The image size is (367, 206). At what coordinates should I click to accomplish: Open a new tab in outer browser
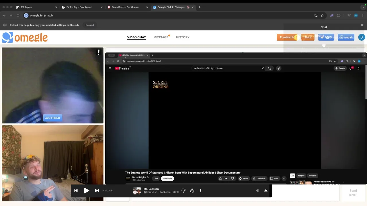tap(200, 7)
